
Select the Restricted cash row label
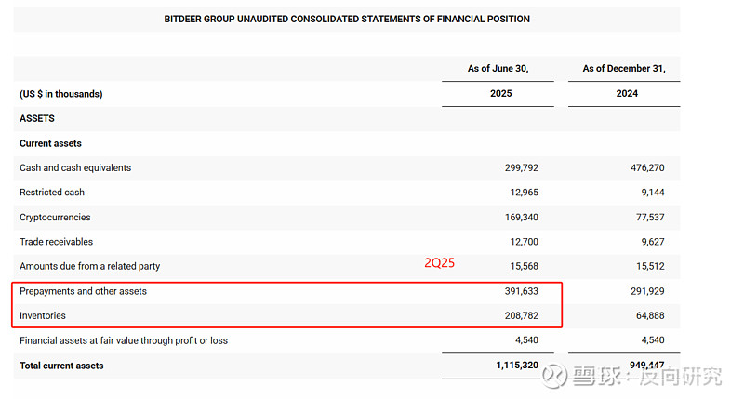pos(52,193)
